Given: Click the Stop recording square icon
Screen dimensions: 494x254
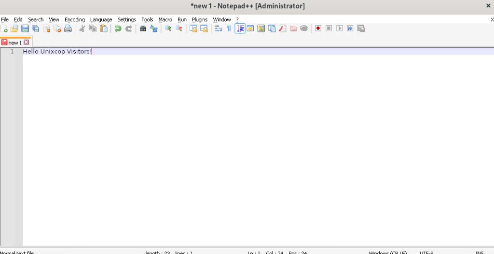Looking at the screenshot, I should (x=329, y=28).
